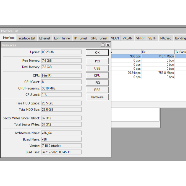
Task: Open the RPS settings
Action: (x=97, y=90)
